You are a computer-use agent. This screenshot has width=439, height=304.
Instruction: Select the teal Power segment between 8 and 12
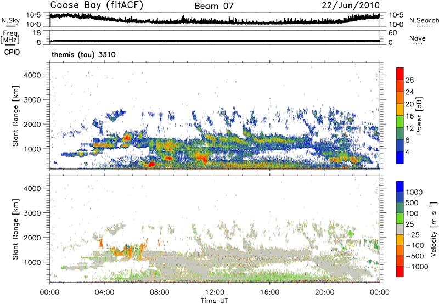400,133
